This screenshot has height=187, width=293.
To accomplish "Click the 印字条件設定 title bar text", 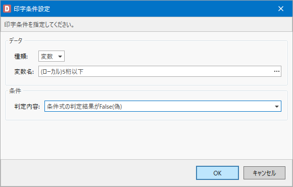I will [x=32, y=9].
